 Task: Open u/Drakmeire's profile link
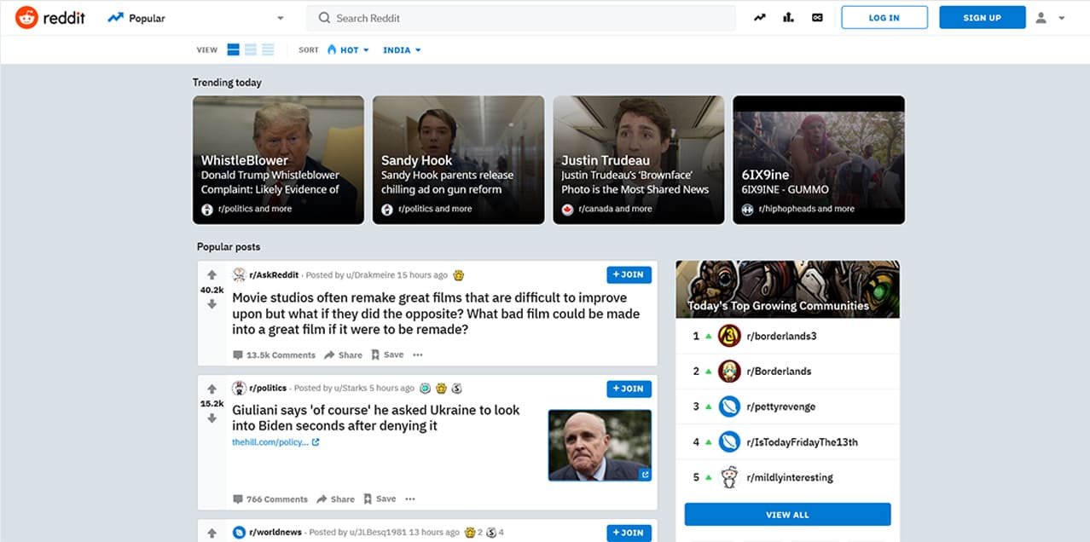tap(371, 275)
